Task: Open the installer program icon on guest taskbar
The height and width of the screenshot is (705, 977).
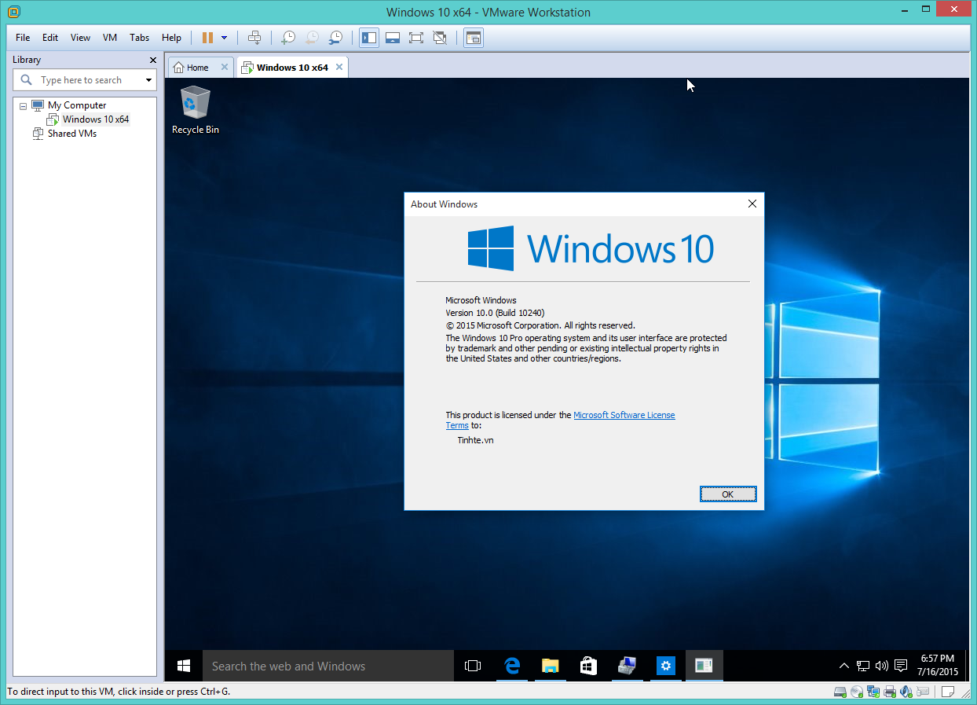Action: [x=627, y=666]
